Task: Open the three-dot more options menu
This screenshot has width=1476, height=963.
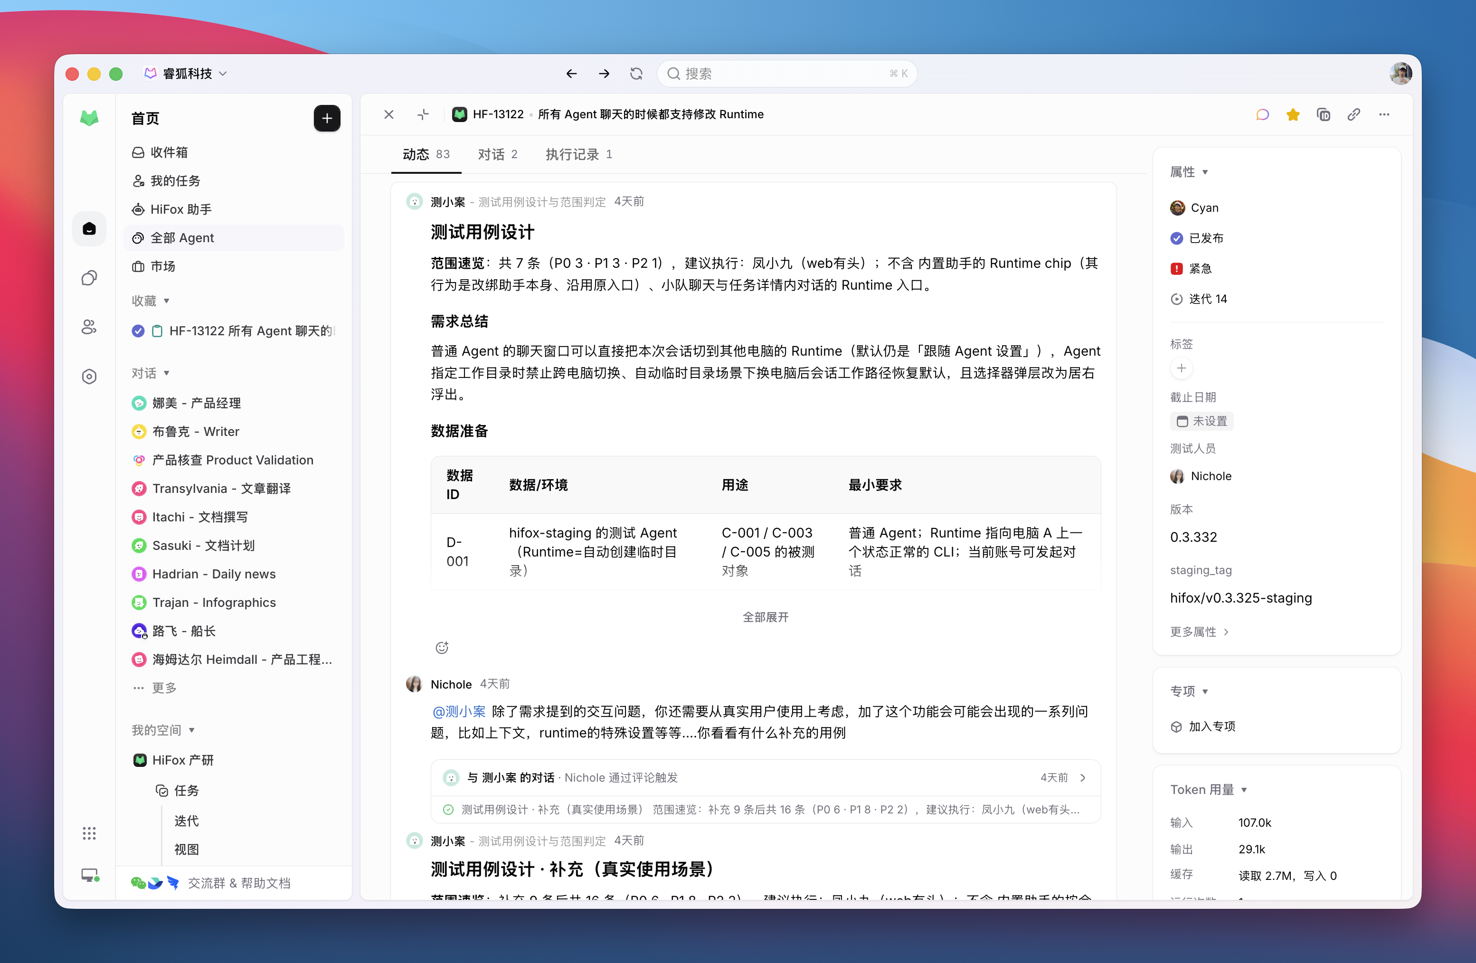Action: [1383, 115]
